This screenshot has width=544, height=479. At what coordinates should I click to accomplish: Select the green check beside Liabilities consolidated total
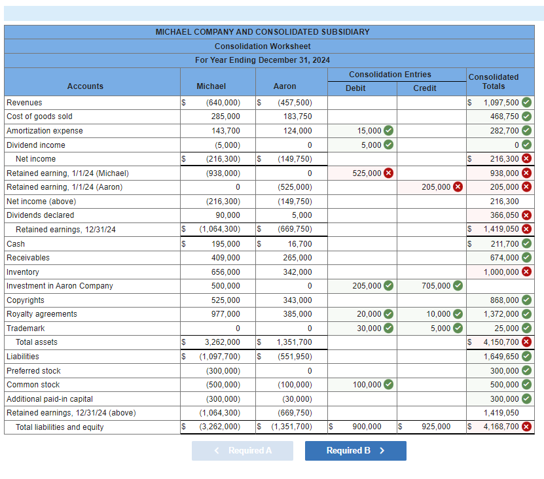[527, 357]
